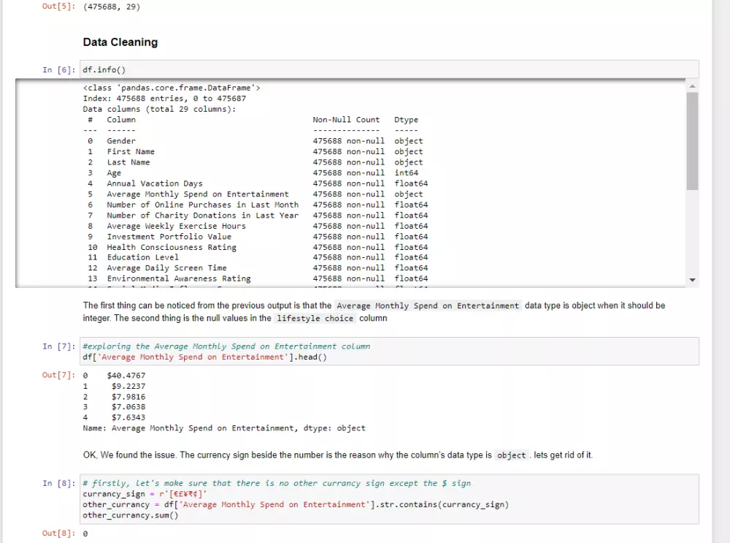Screen dimensions: 730x543
Task: Click the 'In [6]:' prompt label
Action: click(x=58, y=70)
